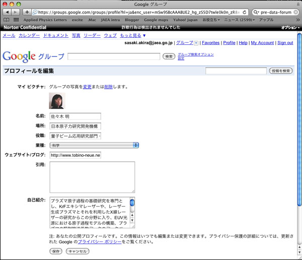Open the Applied Physics Letters bookmark

(45, 20)
